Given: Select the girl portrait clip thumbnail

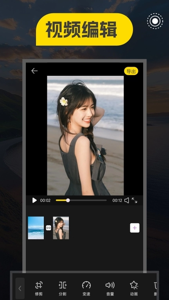Looking at the screenshot, I should [x=61, y=228].
